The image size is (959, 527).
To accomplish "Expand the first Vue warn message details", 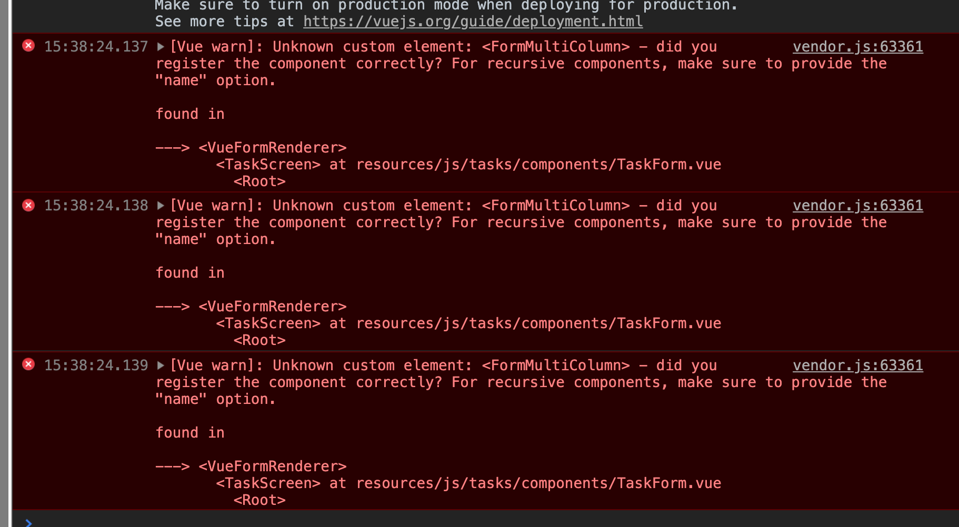I will click(x=159, y=46).
